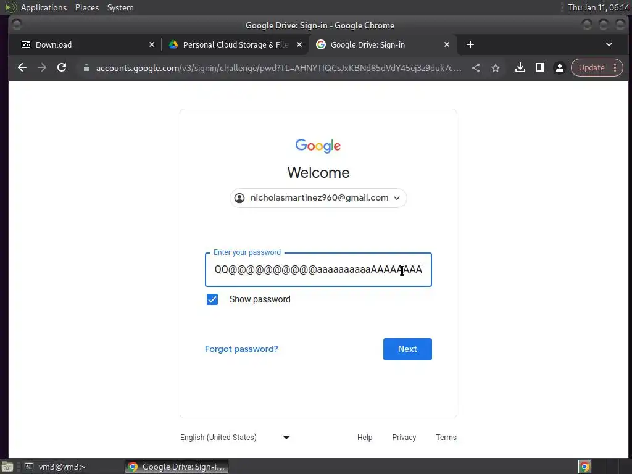Click the password input field
The height and width of the screenshot is (474, 632).
click(x=318, y=270)
